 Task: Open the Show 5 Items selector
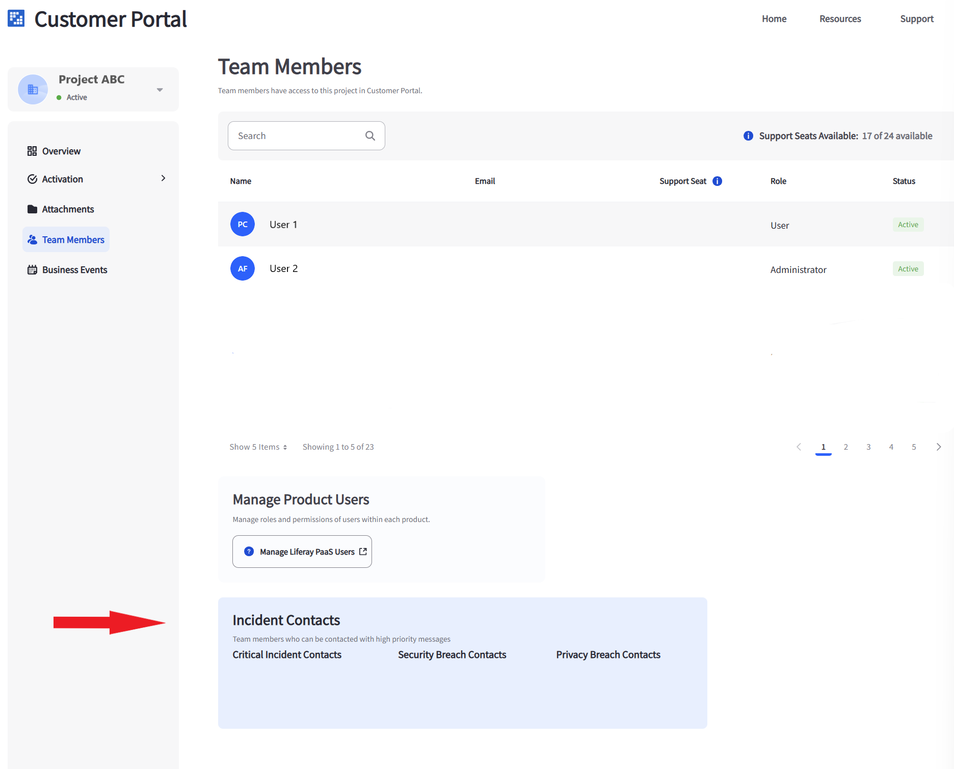pyautogui.click(x=258, y=447)
